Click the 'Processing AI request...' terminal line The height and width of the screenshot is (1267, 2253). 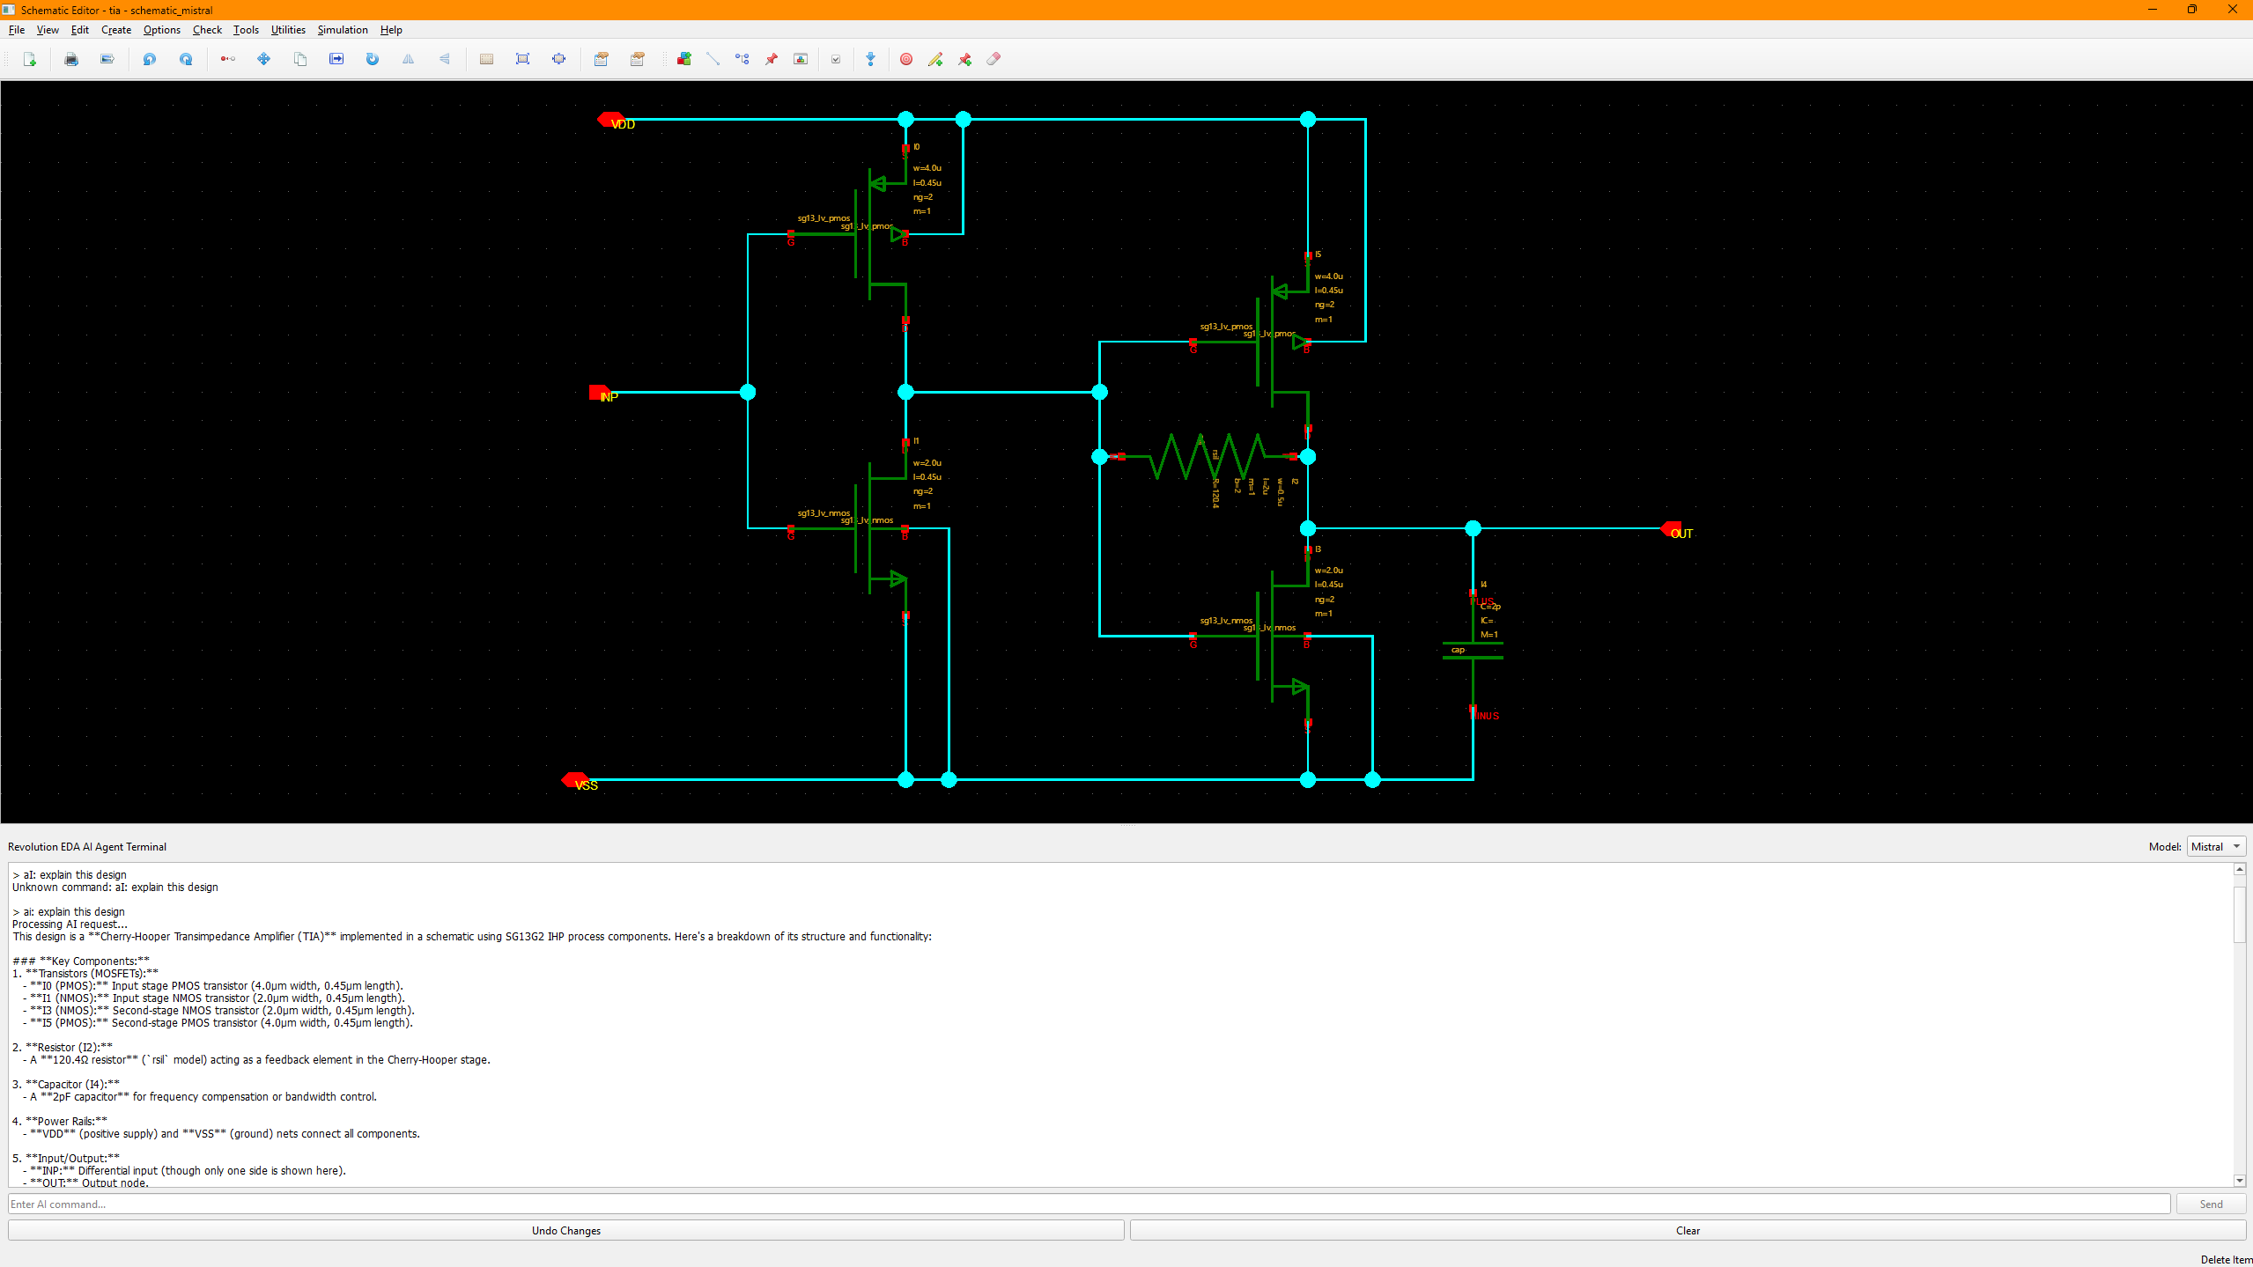(x=70, y=924)
